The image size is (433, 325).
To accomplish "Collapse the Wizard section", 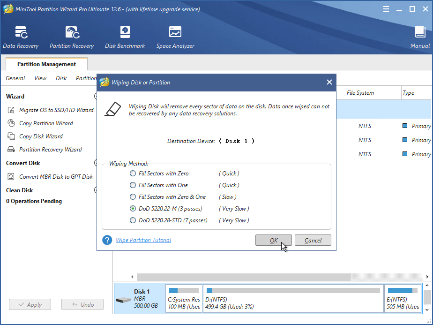I will click(x=96, y=97).
